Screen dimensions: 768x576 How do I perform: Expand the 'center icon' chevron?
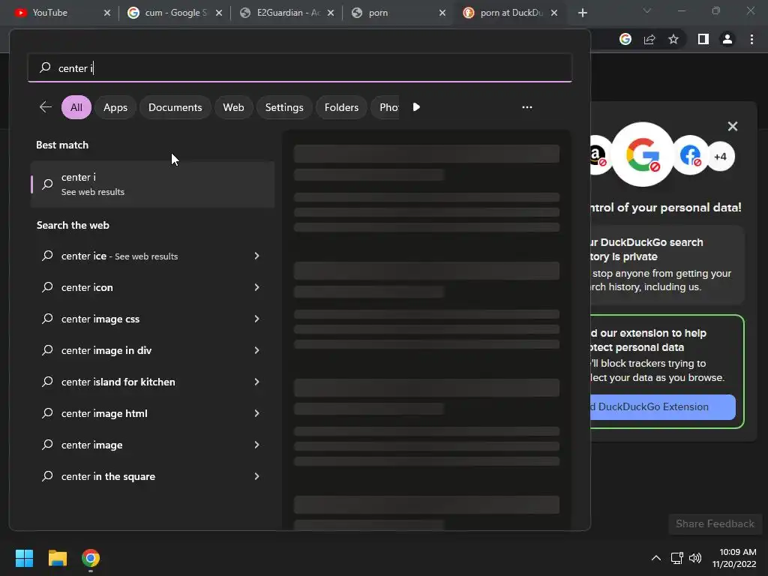(256, 287)
